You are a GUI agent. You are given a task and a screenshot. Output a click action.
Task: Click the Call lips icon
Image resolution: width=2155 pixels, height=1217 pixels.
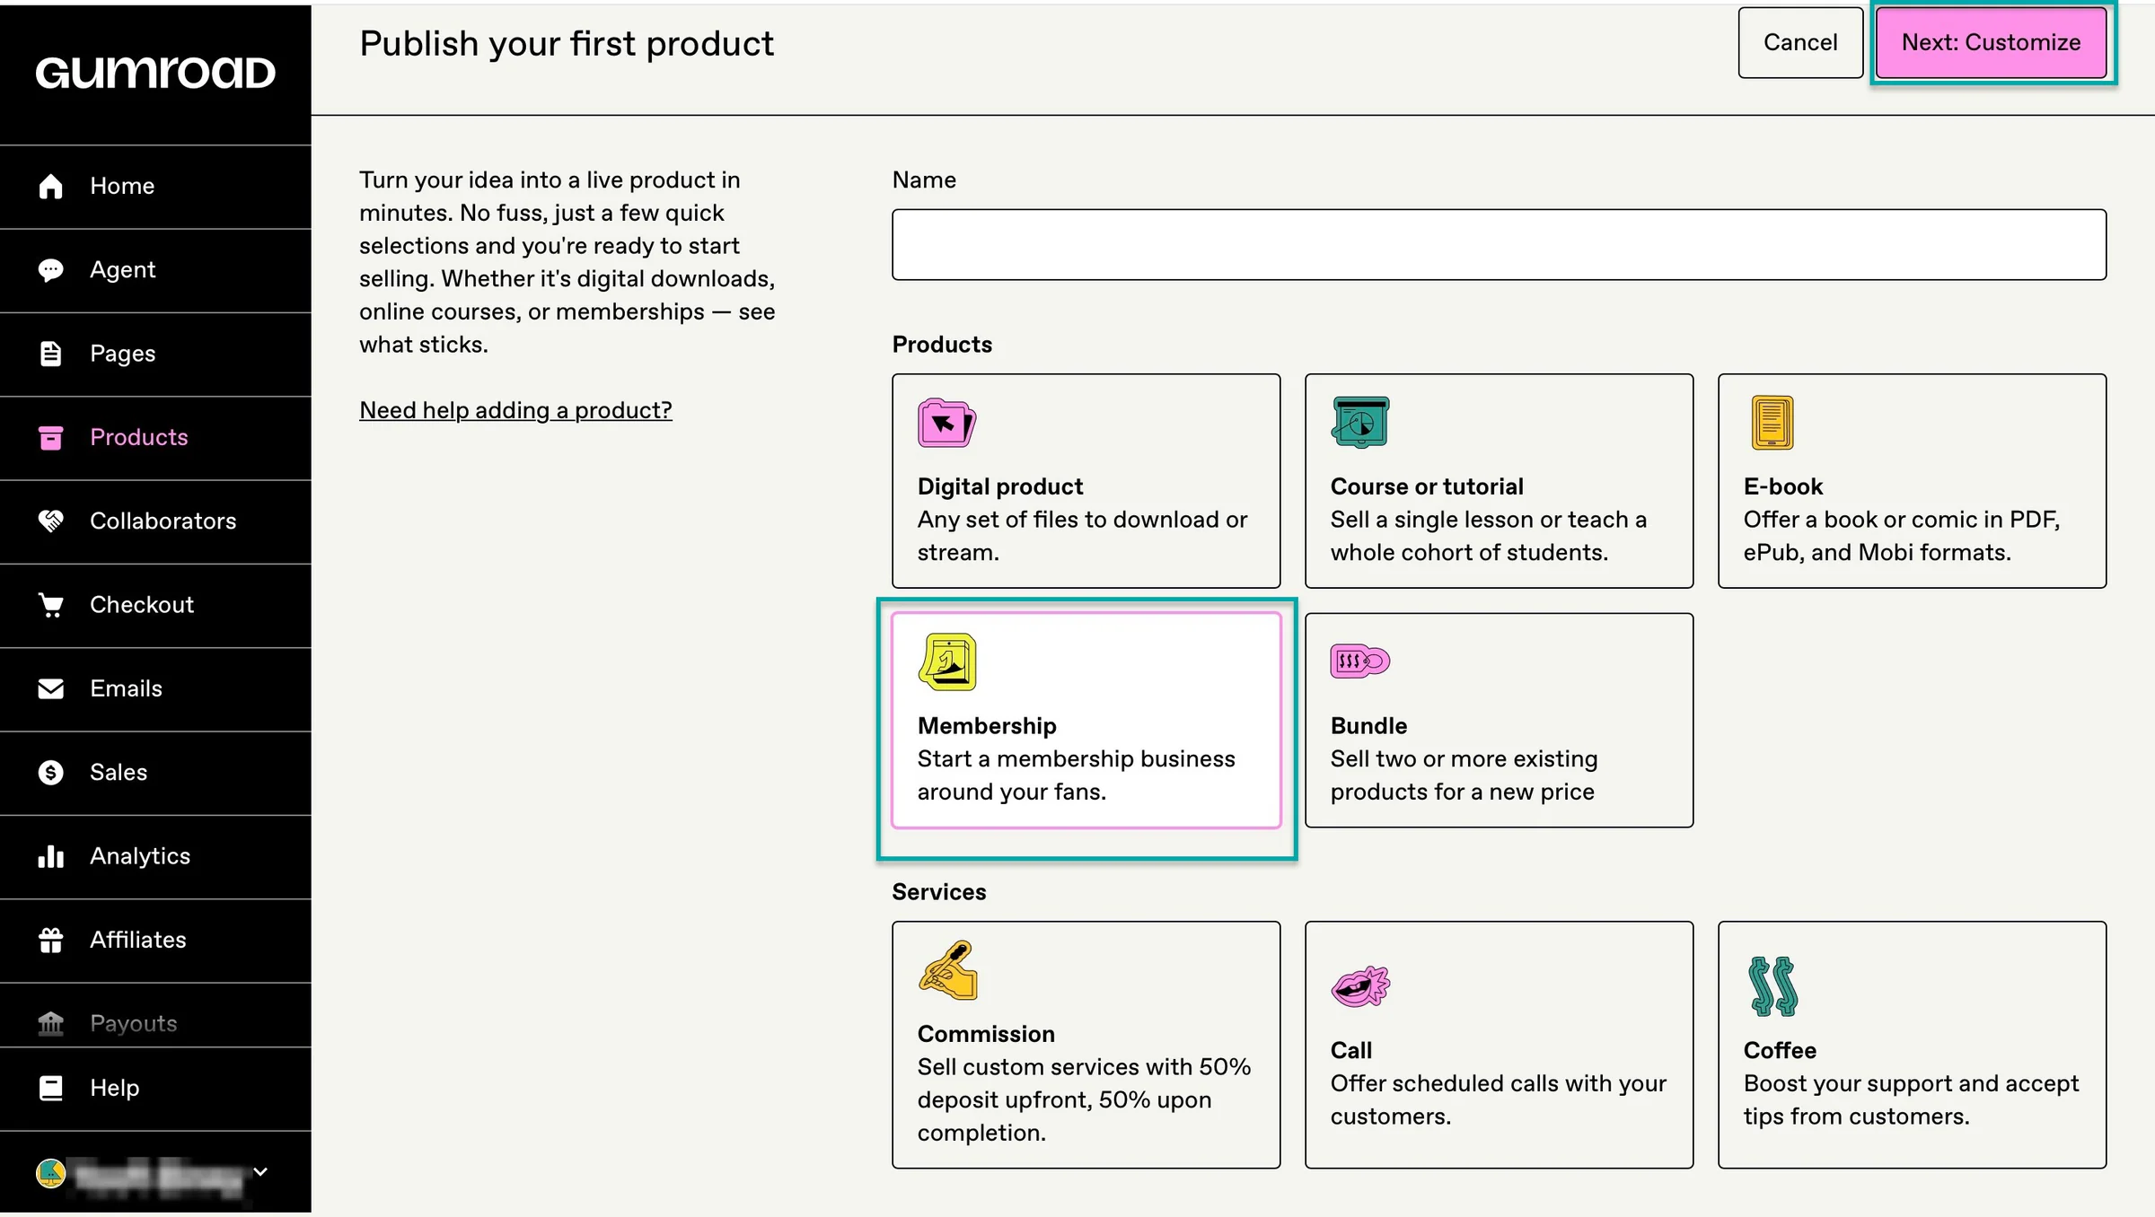pyautogui.click(x=1360, y=986)
